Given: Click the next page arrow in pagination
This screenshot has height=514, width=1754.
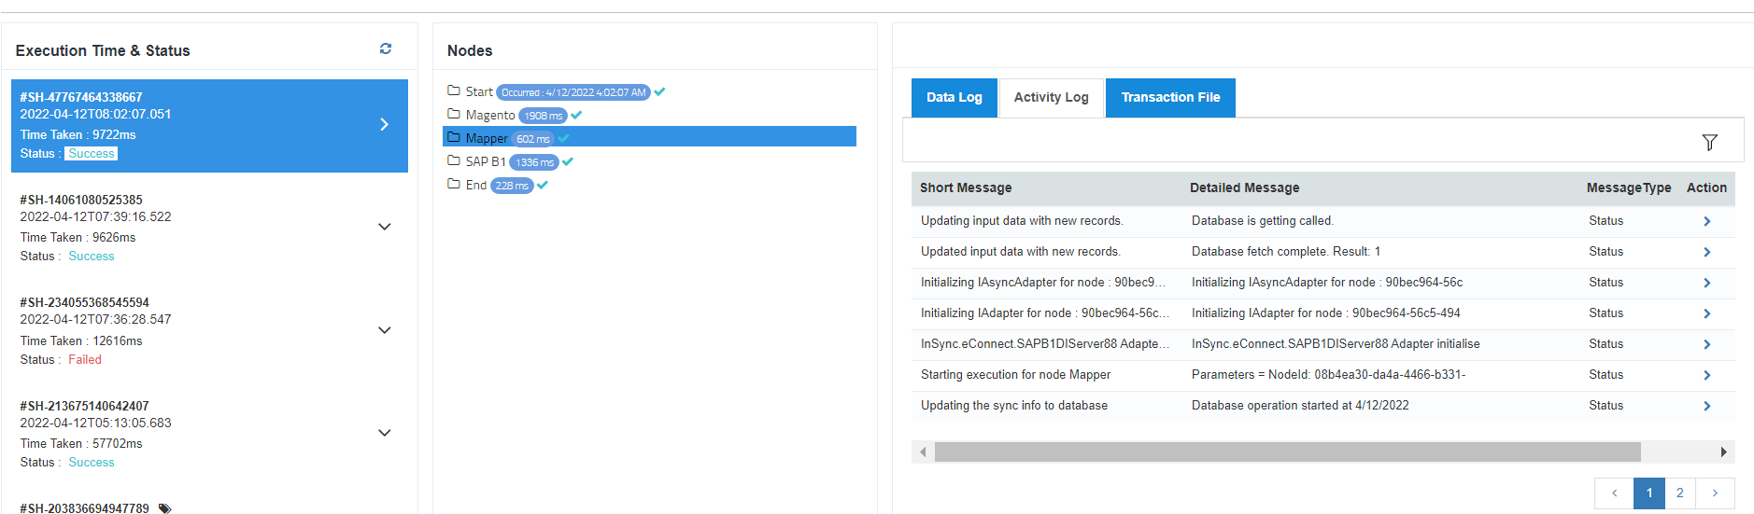Looking at the screenshot, I should click(1715, 493).
